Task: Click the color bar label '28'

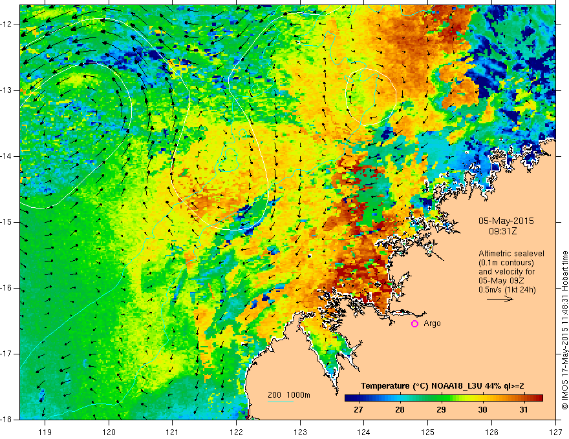Action: click(x=400, y=410)
